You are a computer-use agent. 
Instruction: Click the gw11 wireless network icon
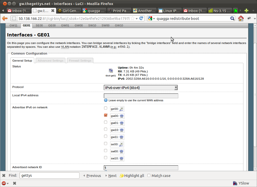(x=121, y=137)
